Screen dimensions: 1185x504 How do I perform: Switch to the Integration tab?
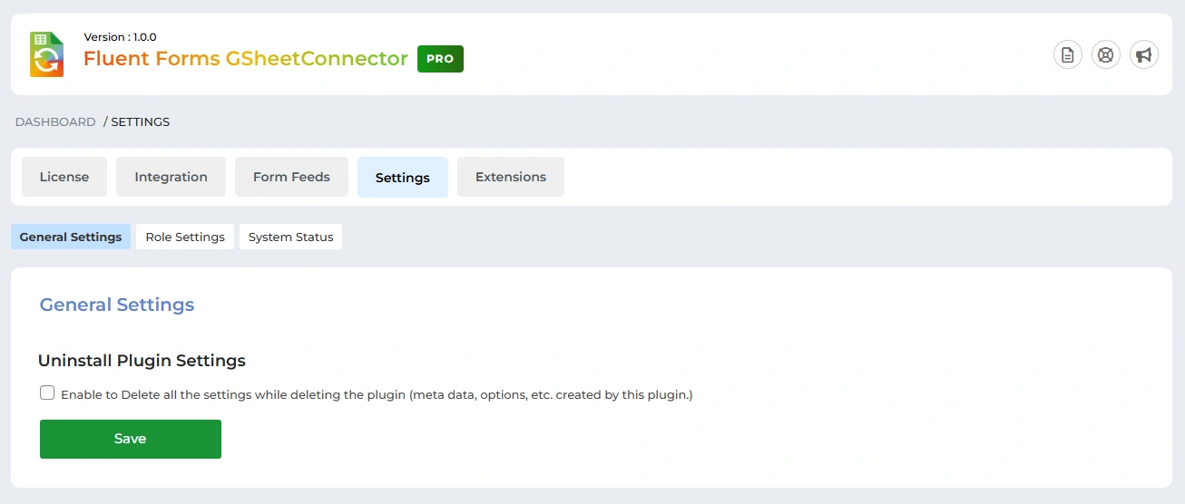pyautogui.click(x=171, y=177)
